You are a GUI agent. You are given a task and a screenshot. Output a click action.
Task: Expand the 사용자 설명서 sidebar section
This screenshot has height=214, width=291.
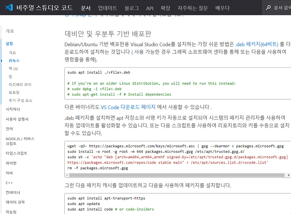pos(17,119)
